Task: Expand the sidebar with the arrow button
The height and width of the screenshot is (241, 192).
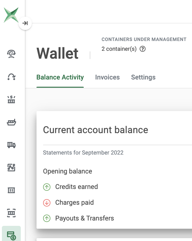Action: 25,23
